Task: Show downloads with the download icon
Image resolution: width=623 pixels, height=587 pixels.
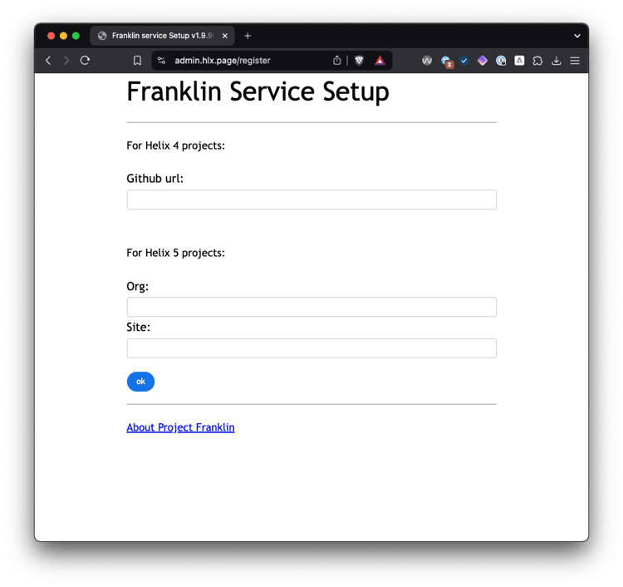Action: tap(557, 61)
